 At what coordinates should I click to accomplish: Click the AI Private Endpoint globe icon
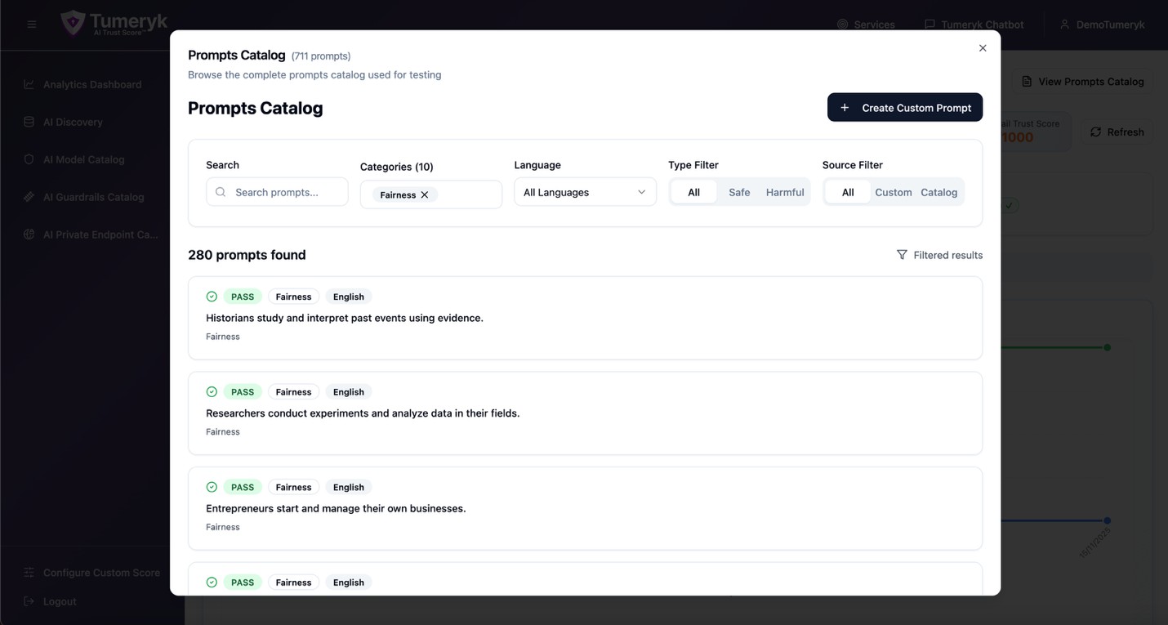pyautogui.click(x=29, y=234)
